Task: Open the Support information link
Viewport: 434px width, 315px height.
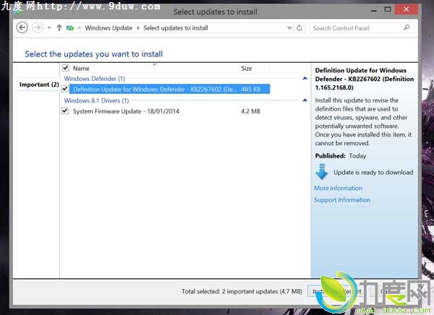Action: [x=342, y=199]
